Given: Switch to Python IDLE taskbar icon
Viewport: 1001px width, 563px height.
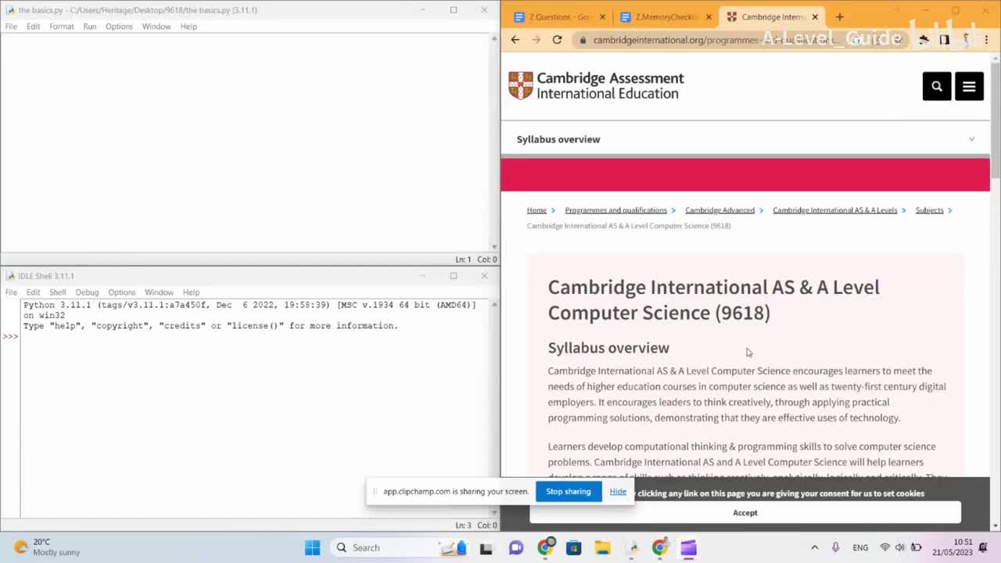Looking at the screenshot, I should (x=631, y=547).
